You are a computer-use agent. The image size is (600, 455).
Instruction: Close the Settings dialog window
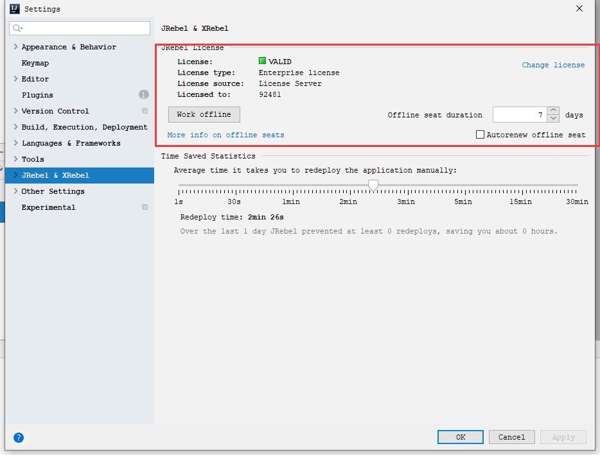(x=579, y=8)
